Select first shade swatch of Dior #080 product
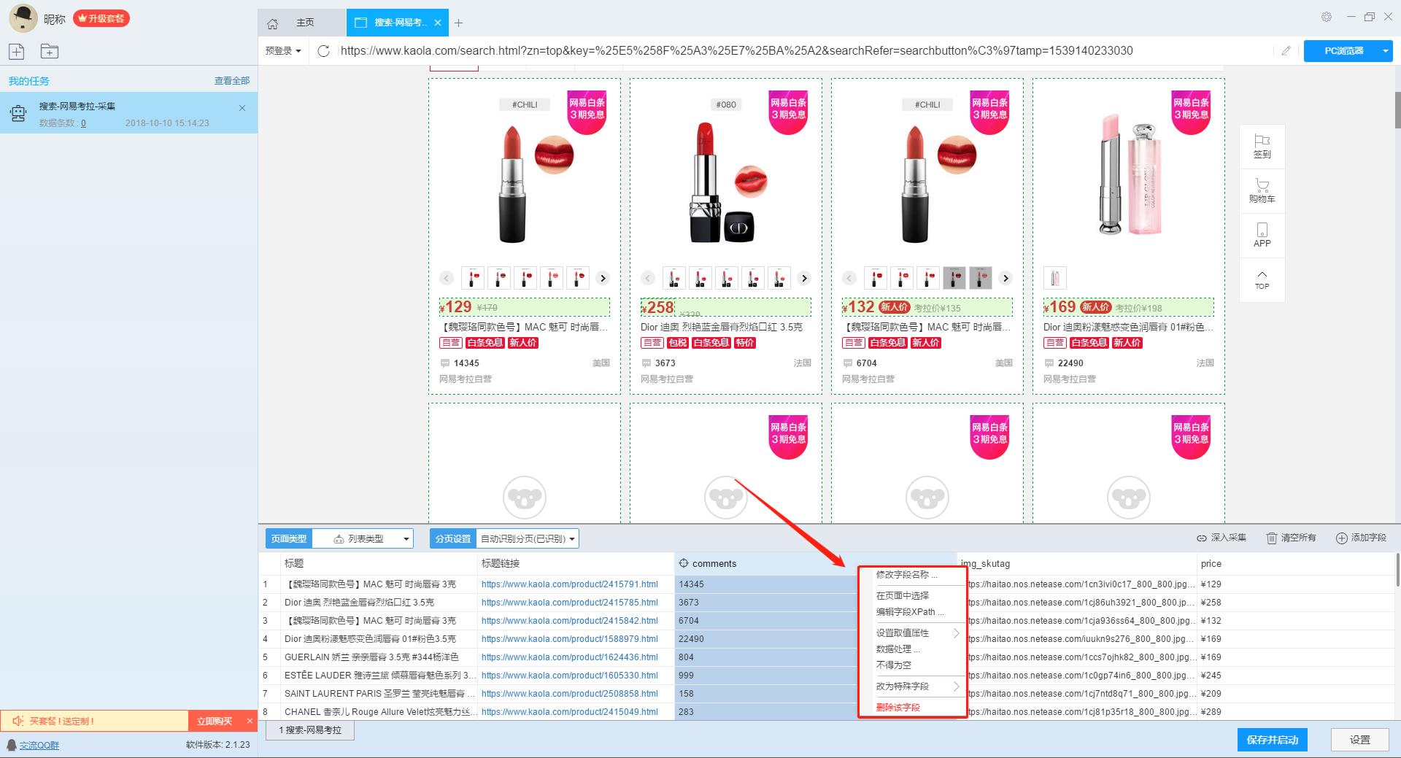 coord(674,278)
